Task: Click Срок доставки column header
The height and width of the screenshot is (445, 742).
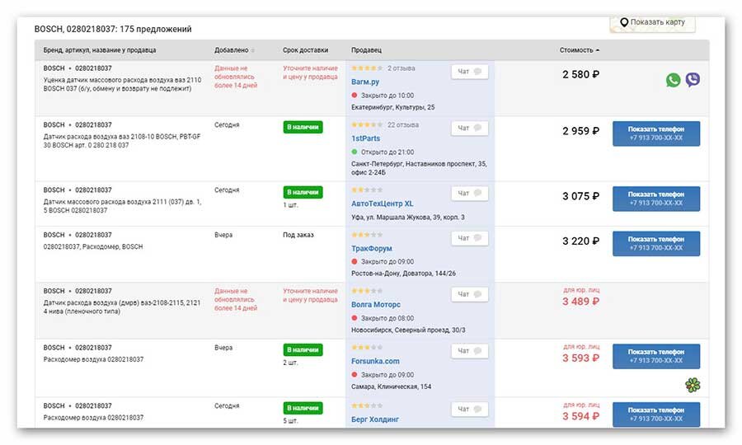Action: click(305, 50)
